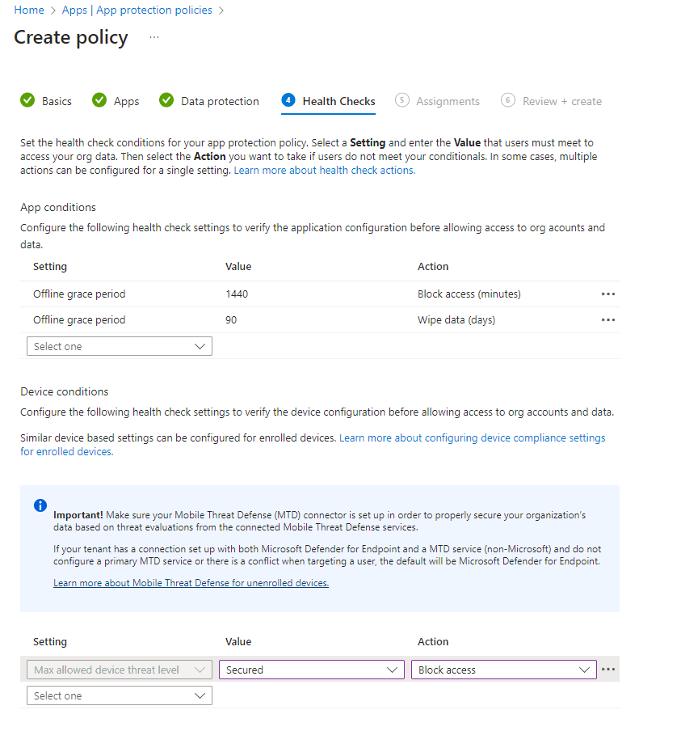Image resolution: width=681 pixels, height=748 pixels.
Task: Open the Block access action dropdown
Action: [x=503, y=669]
